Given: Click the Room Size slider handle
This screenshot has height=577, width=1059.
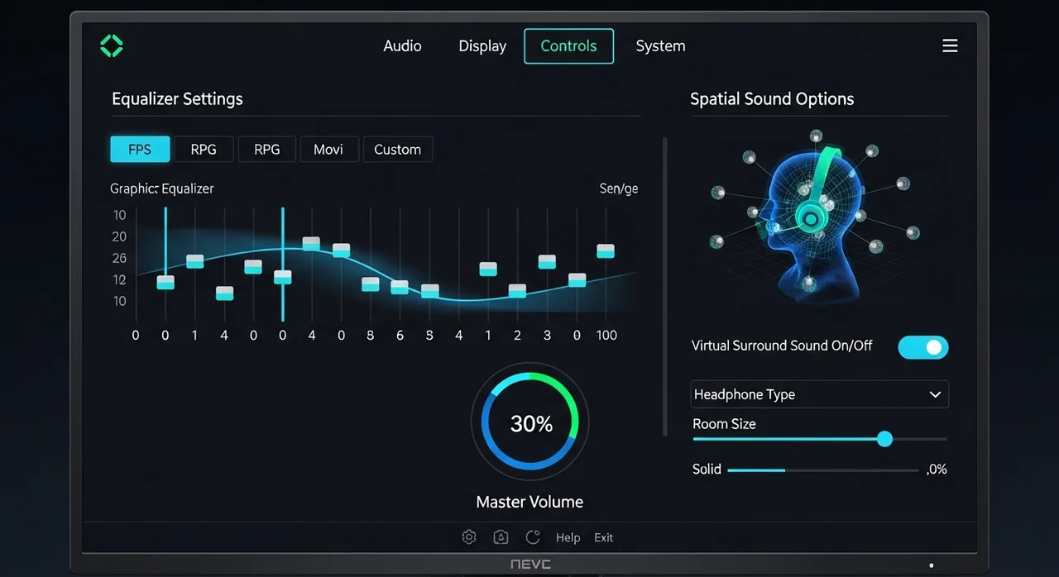Looking at the screenshot, I should tap(884, 439).
